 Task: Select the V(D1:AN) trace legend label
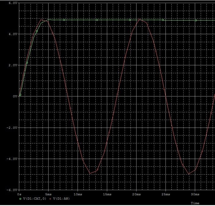pyautogui.click(x=61, y=199)
